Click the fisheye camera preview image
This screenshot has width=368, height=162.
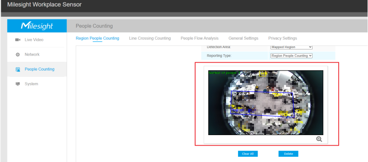pos(266,102)
